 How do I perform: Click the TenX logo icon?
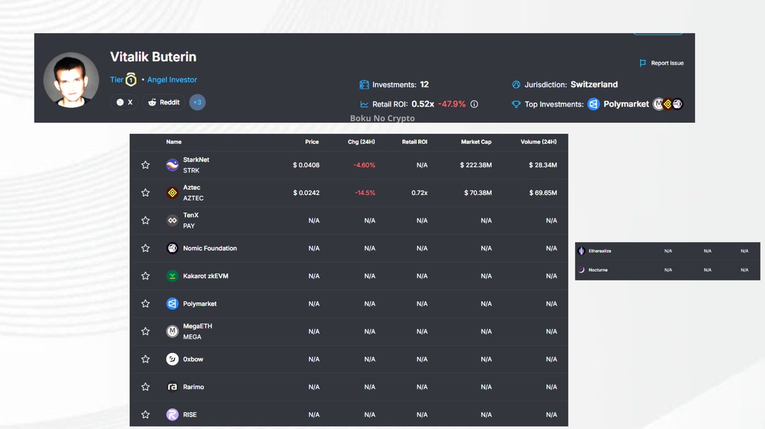[x=172, y=221]
